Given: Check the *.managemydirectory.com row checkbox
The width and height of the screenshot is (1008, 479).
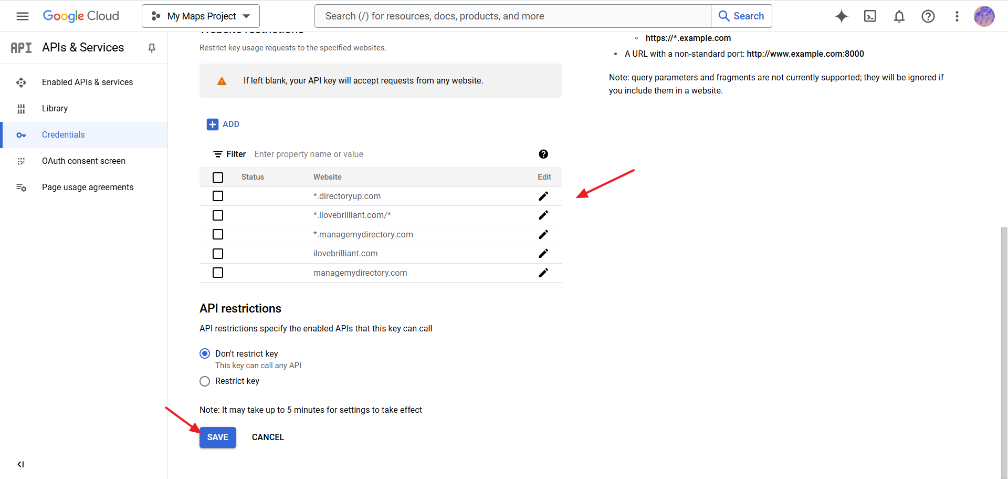Looking at the screenshot, I should 218,234.
